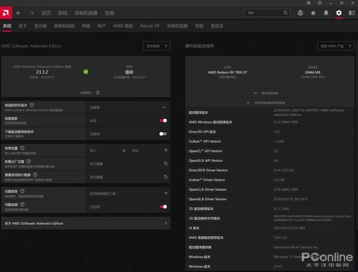Click 执行重置 for 重置游戏统计数据
The height and width of the screenshot is (272, 358).
point(96,177)
